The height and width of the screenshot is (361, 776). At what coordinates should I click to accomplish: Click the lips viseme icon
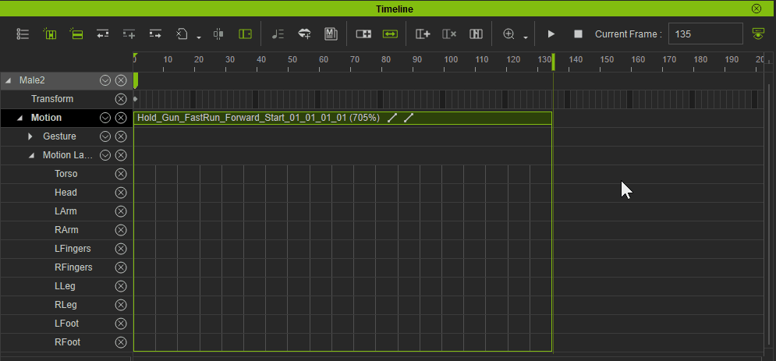[x=304, y=34]
